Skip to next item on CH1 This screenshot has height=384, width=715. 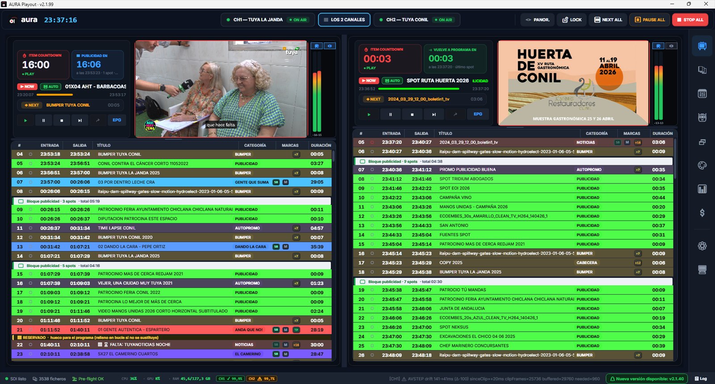(x=80, y=120)
